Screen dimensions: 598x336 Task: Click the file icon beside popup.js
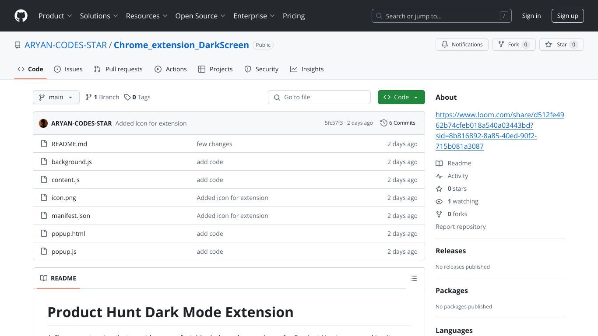tap(44, 252)
